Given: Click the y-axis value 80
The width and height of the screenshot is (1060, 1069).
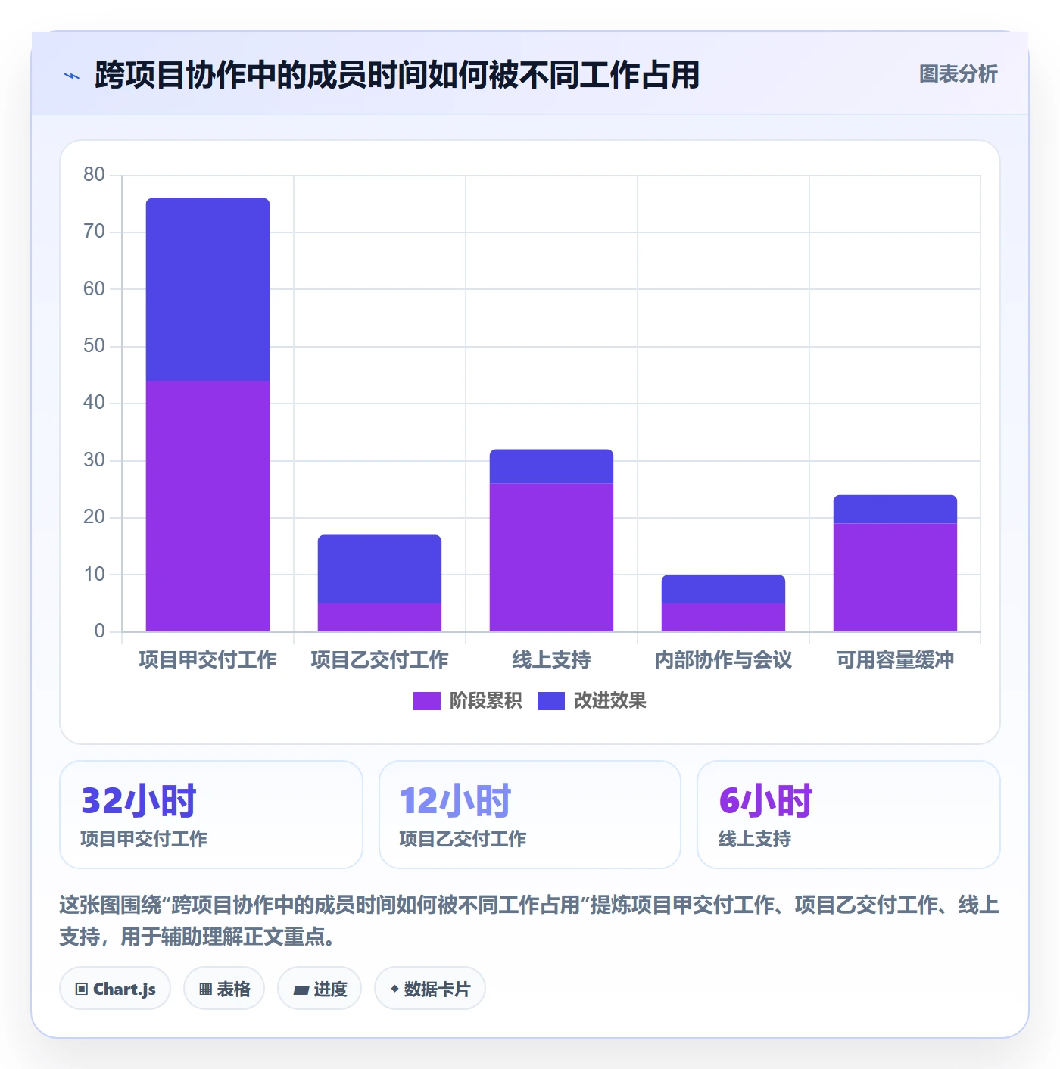Looking at the screenshot, I should pyautogui.click(x=95, y=175).
